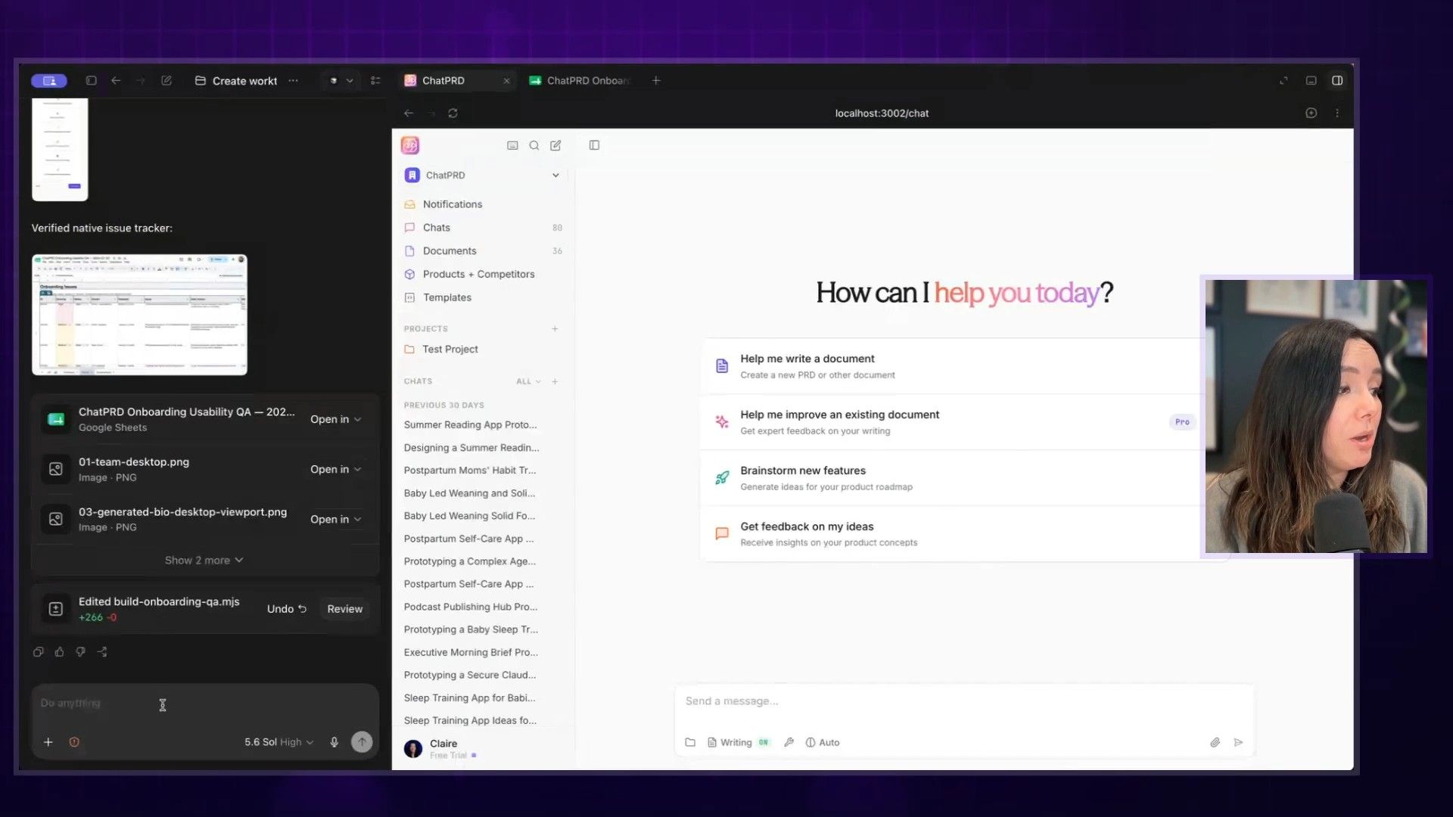Click Undo for build-onboarding-qa.mjs edit

tap(287, 609)
